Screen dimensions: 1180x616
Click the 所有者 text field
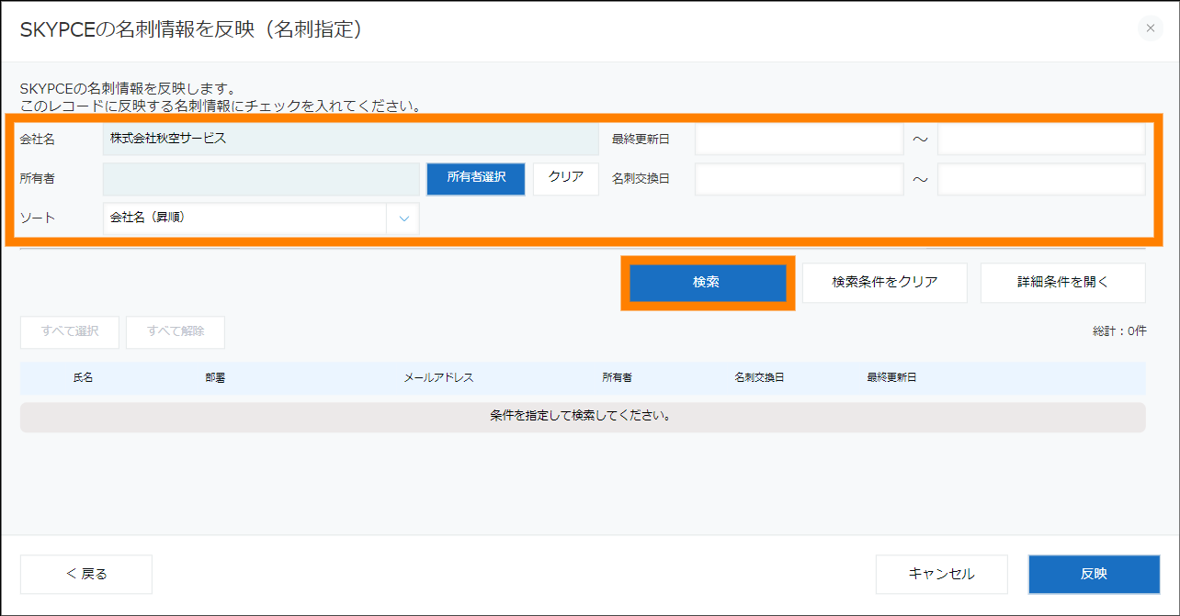tap(261, 179)
